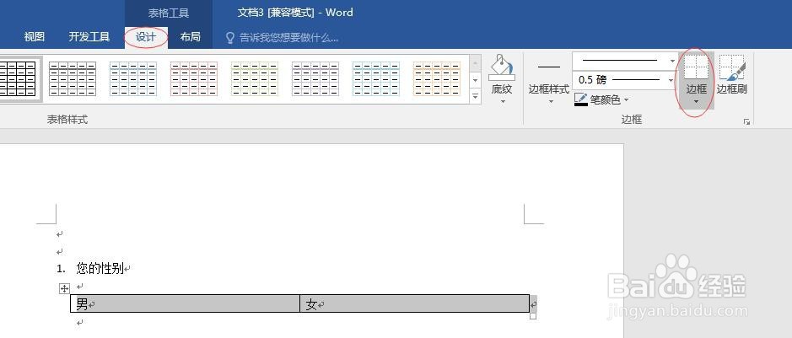Click the 笔颜色 pen color icon

581,99
